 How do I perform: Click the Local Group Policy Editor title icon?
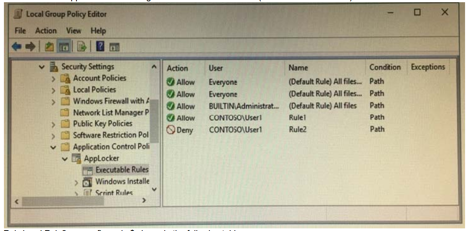pyautogui.click(x=18, y=14)
